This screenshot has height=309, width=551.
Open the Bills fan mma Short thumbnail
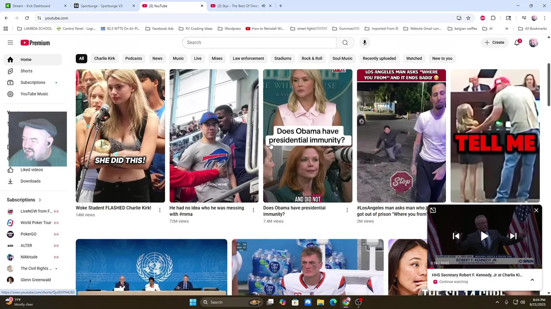pyautogui.click(x=214, y=136)
